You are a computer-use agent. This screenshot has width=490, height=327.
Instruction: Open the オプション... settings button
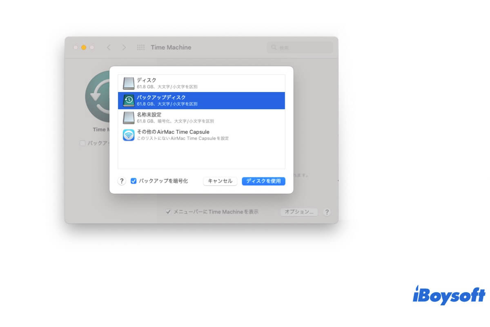coord(299,212)
